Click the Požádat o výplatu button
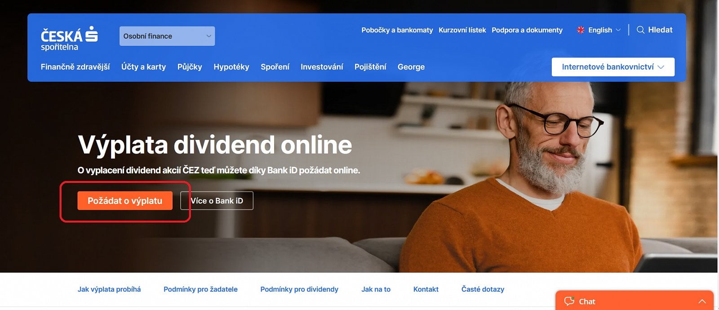Viewport: 719px width, 310px height. [x=125, y=201]
